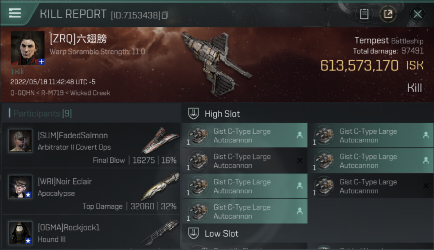Click the [SUM]FadedSalmon participant name
Viewport: 434px width, 250px height.
point(72,135)
